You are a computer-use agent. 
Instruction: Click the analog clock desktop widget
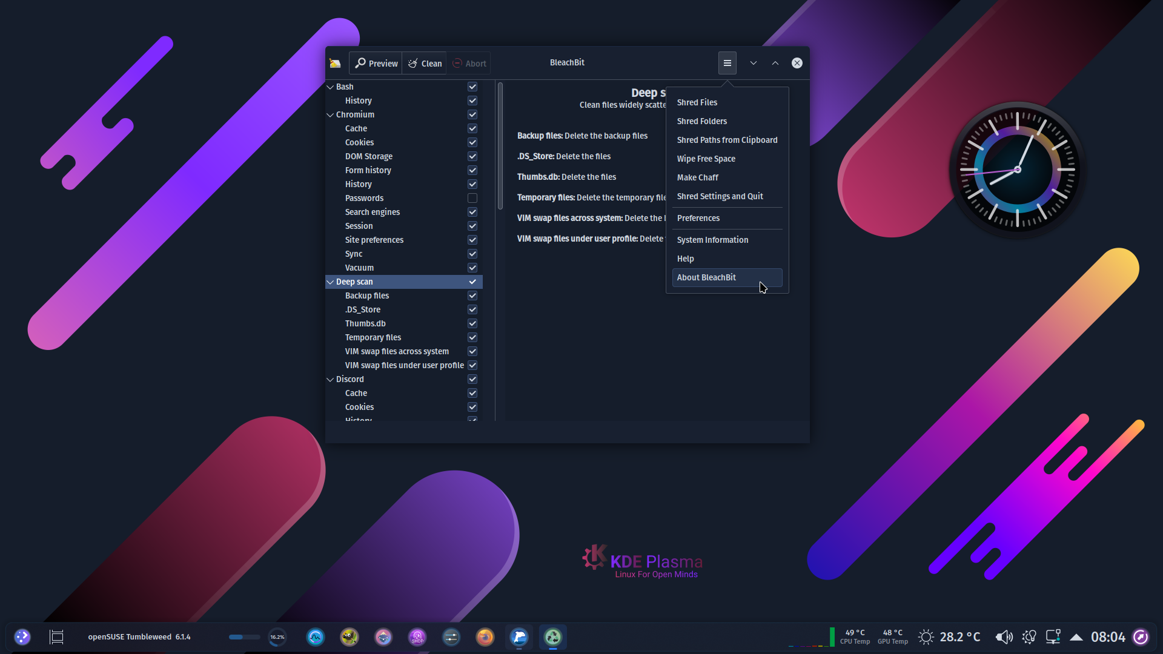(x=1018, y=170)
